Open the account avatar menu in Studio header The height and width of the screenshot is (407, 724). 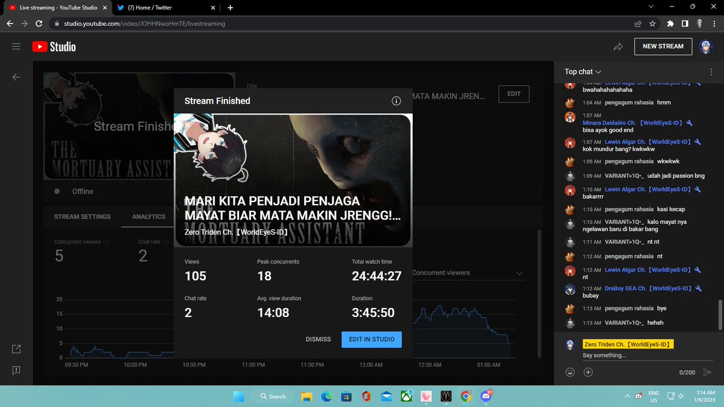705,46
